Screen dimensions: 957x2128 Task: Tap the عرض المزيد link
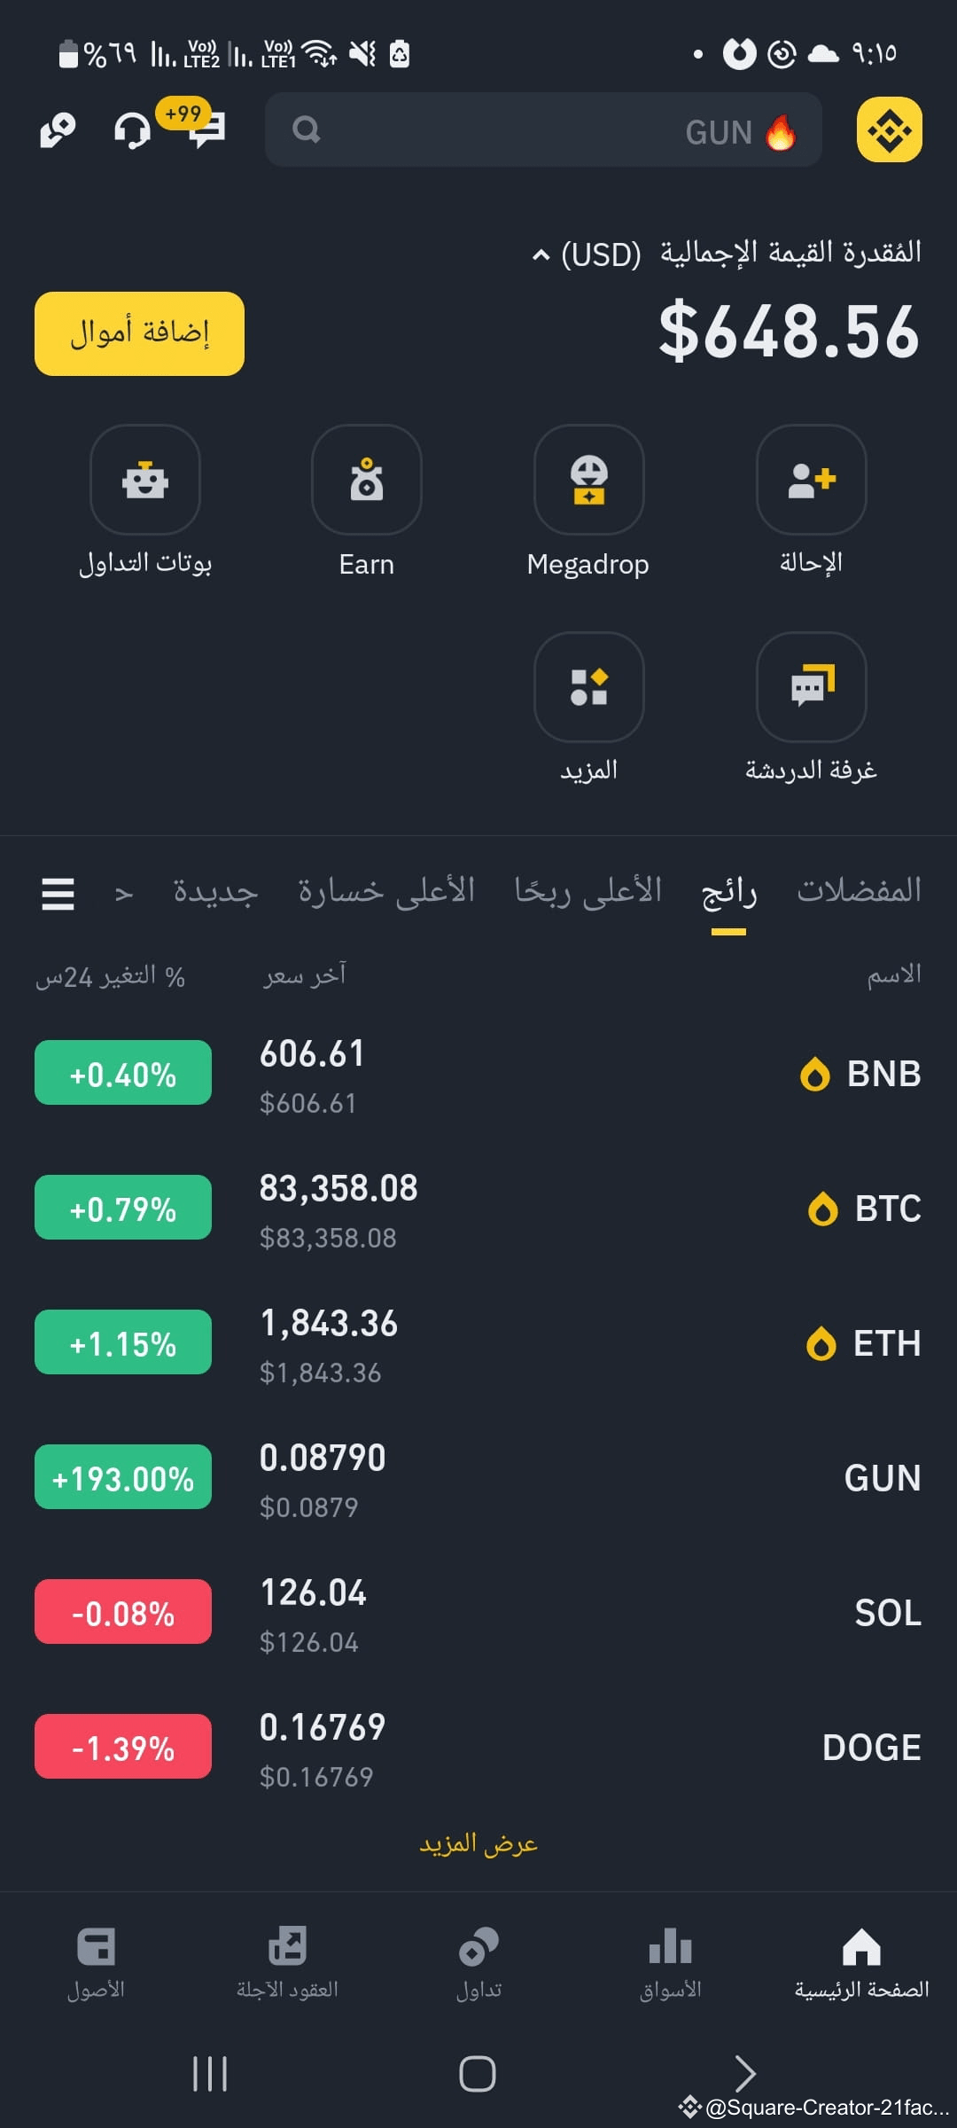click(478, 1843)
